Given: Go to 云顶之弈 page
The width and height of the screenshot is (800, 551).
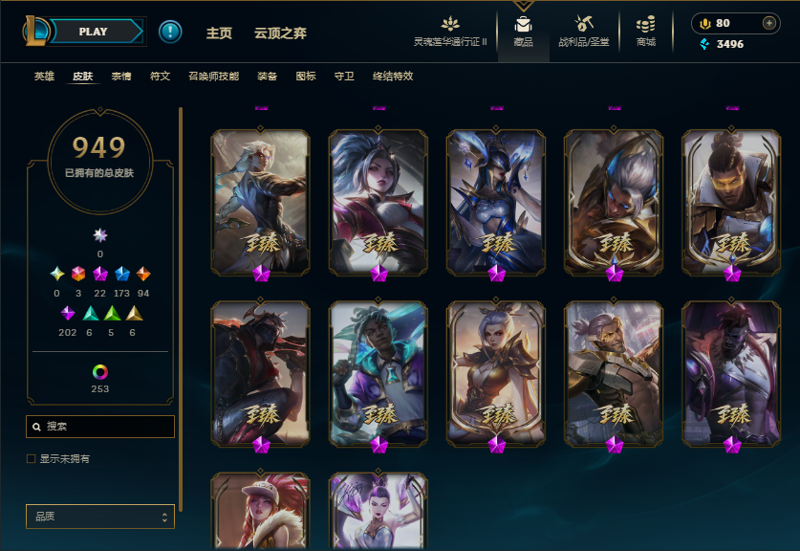Looking at the screenshot, I should coord(280,33).
